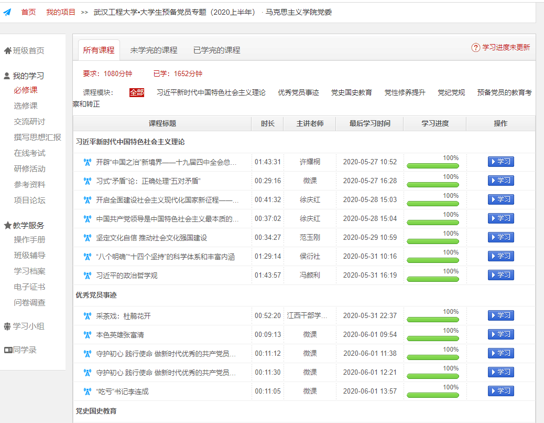Click 学习 button for 习近平的政治哲学观

tap(501, 275)
